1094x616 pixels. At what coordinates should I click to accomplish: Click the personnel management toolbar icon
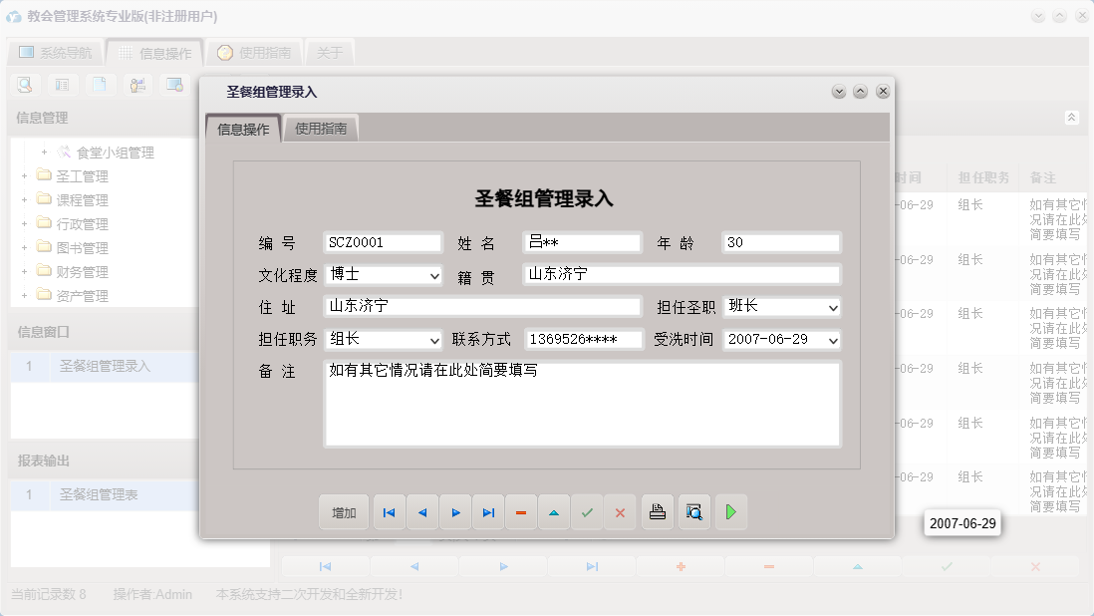[x=138, y=85]
